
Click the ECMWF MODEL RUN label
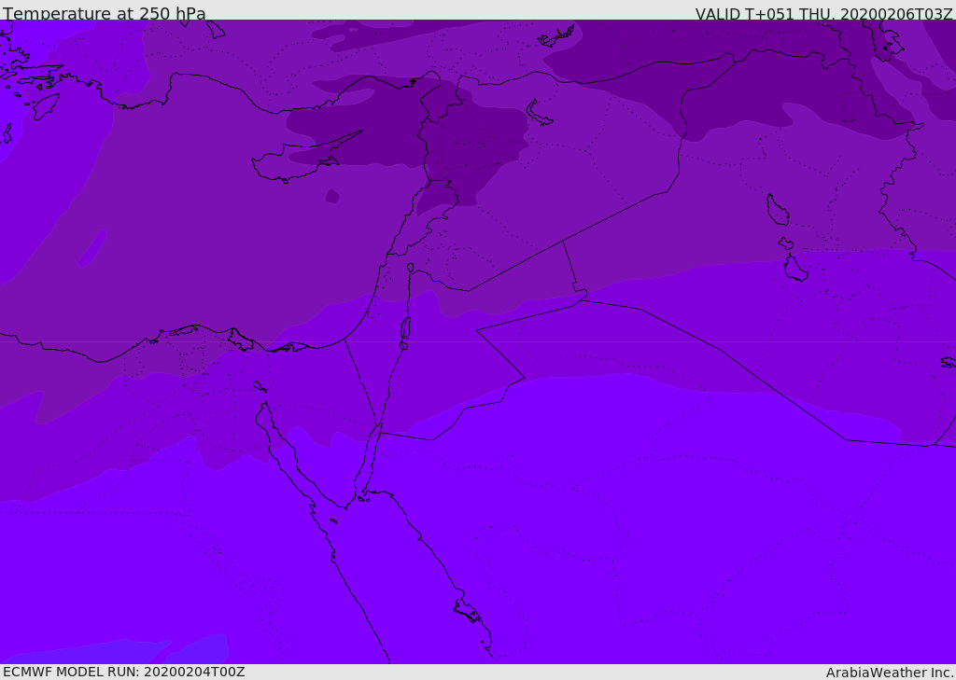(x=123, y=672)
